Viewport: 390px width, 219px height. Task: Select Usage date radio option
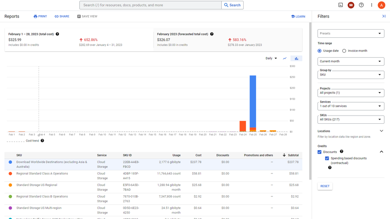click(x=319, y=51)
